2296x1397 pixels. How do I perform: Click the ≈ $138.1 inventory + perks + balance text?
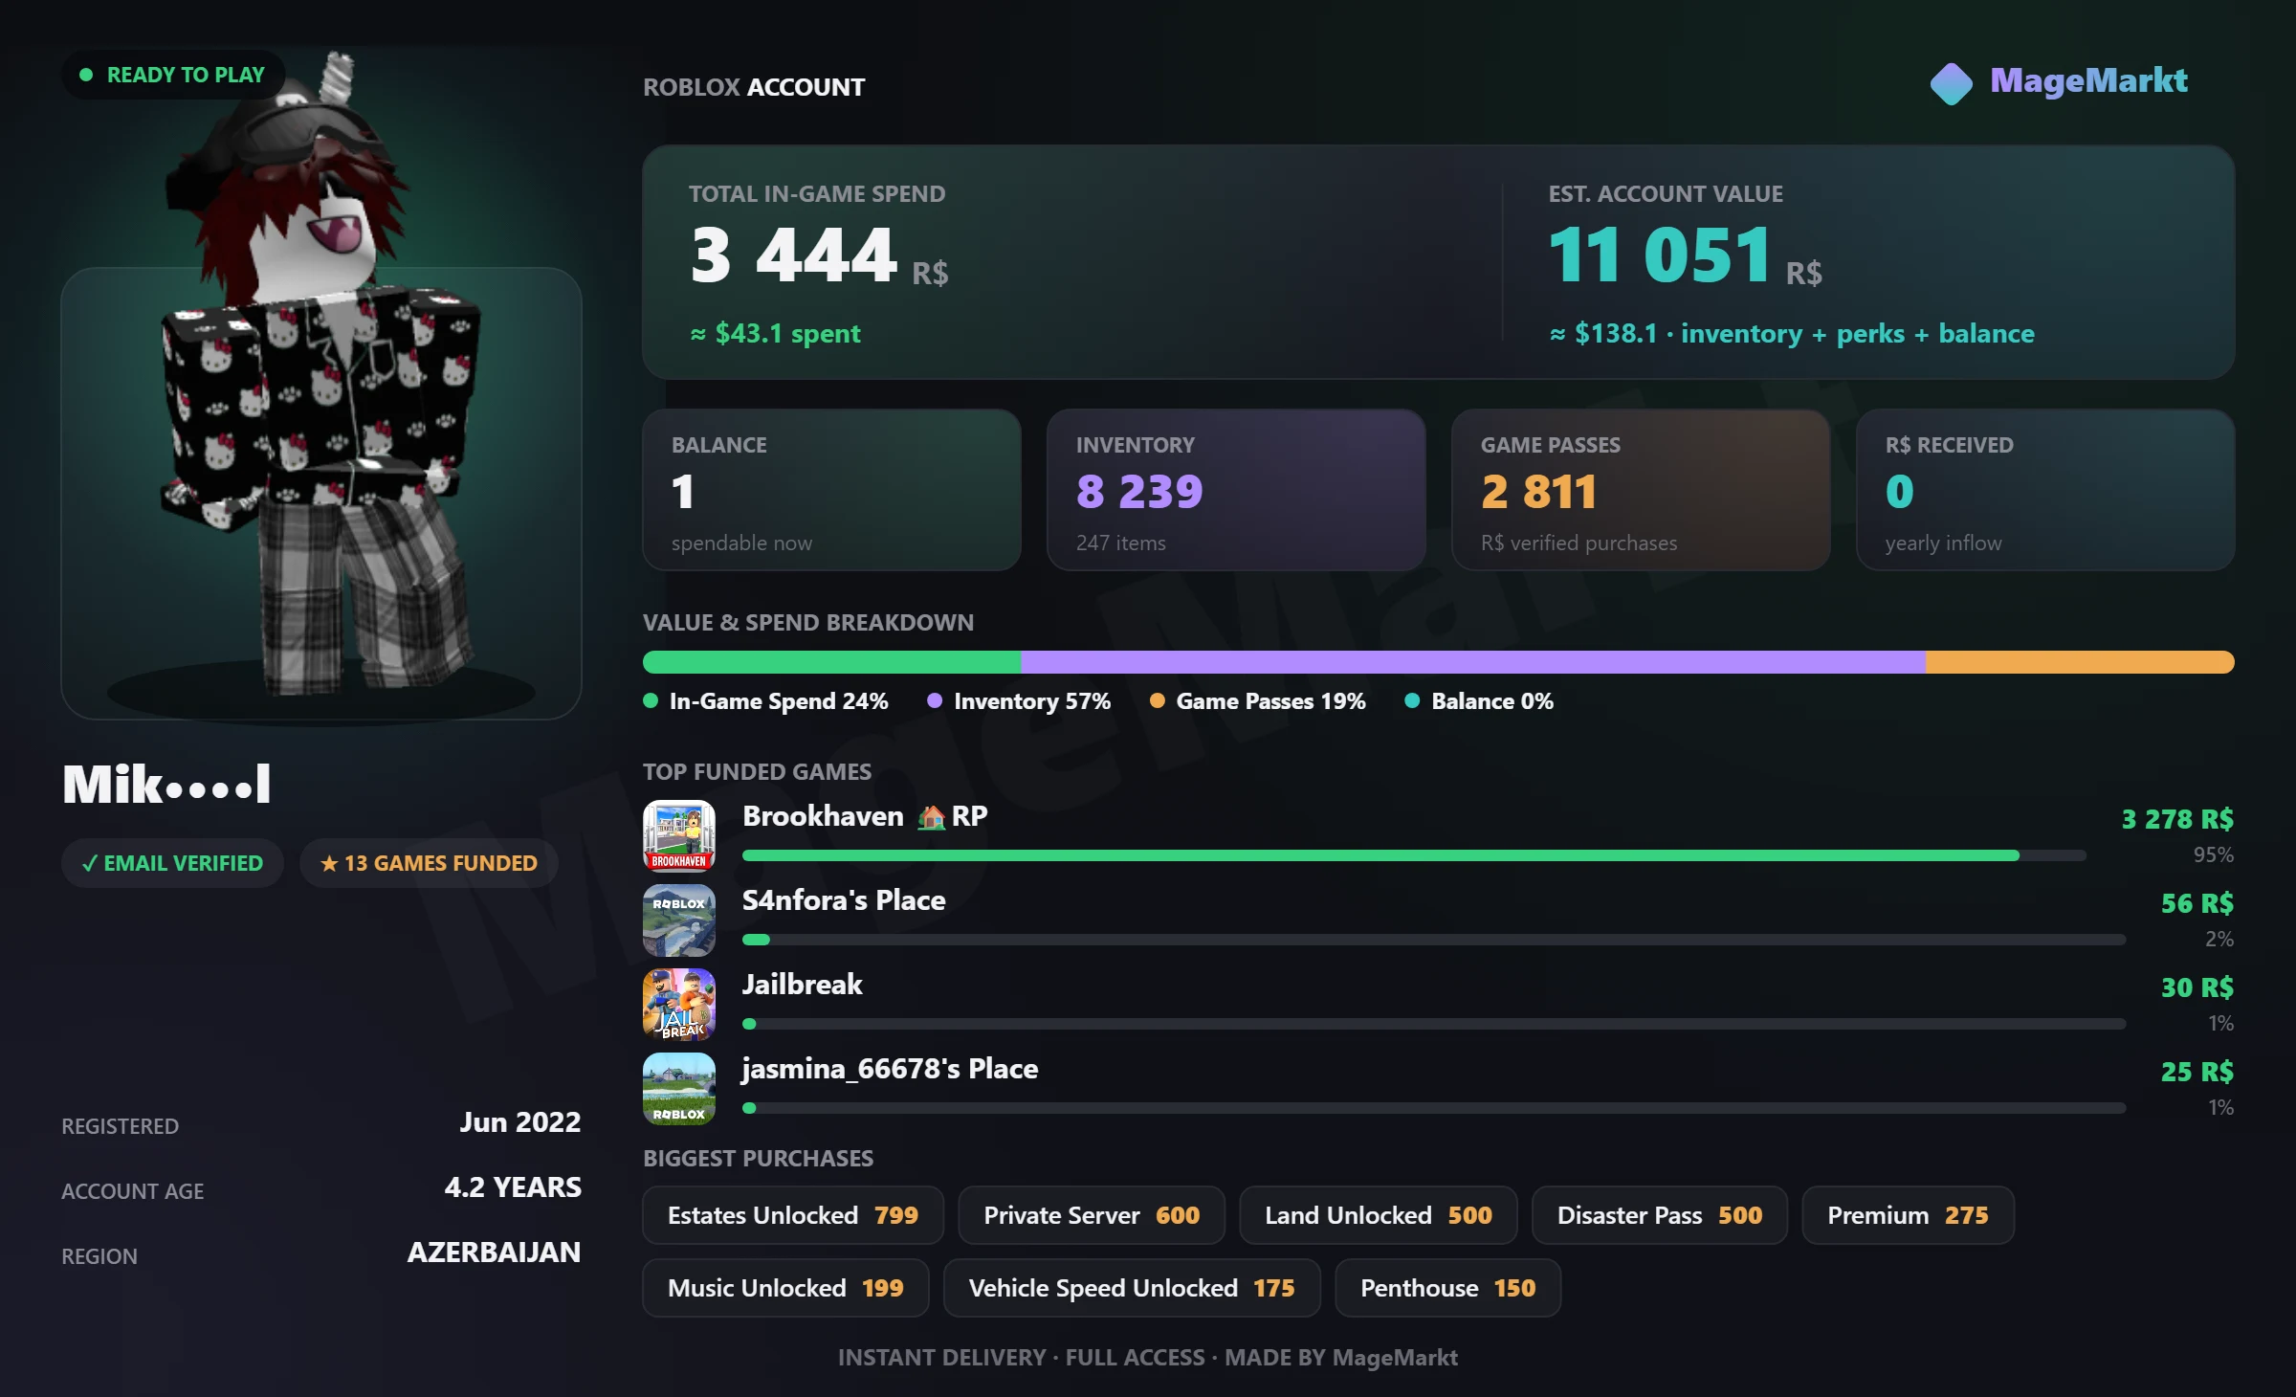coord(1792,333)
